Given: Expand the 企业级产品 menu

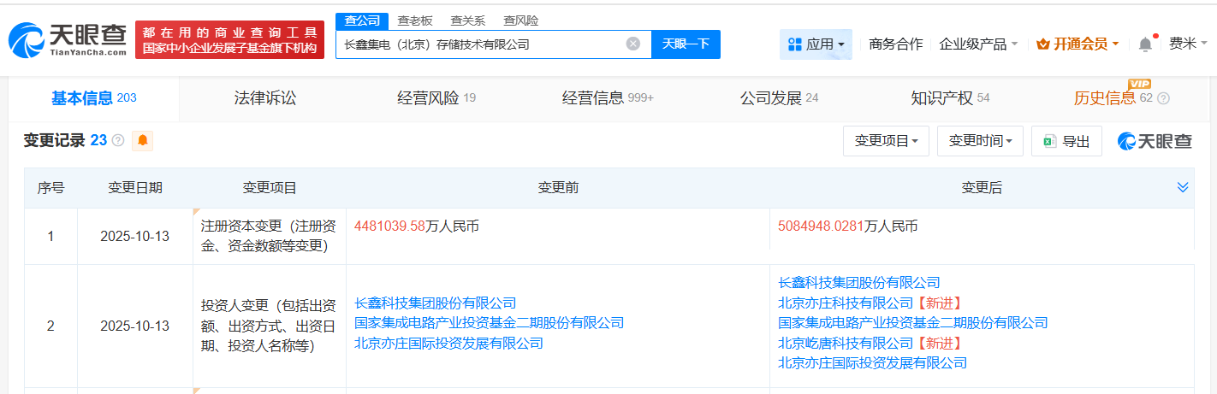Looking at the screenshot, I should 978,44.
